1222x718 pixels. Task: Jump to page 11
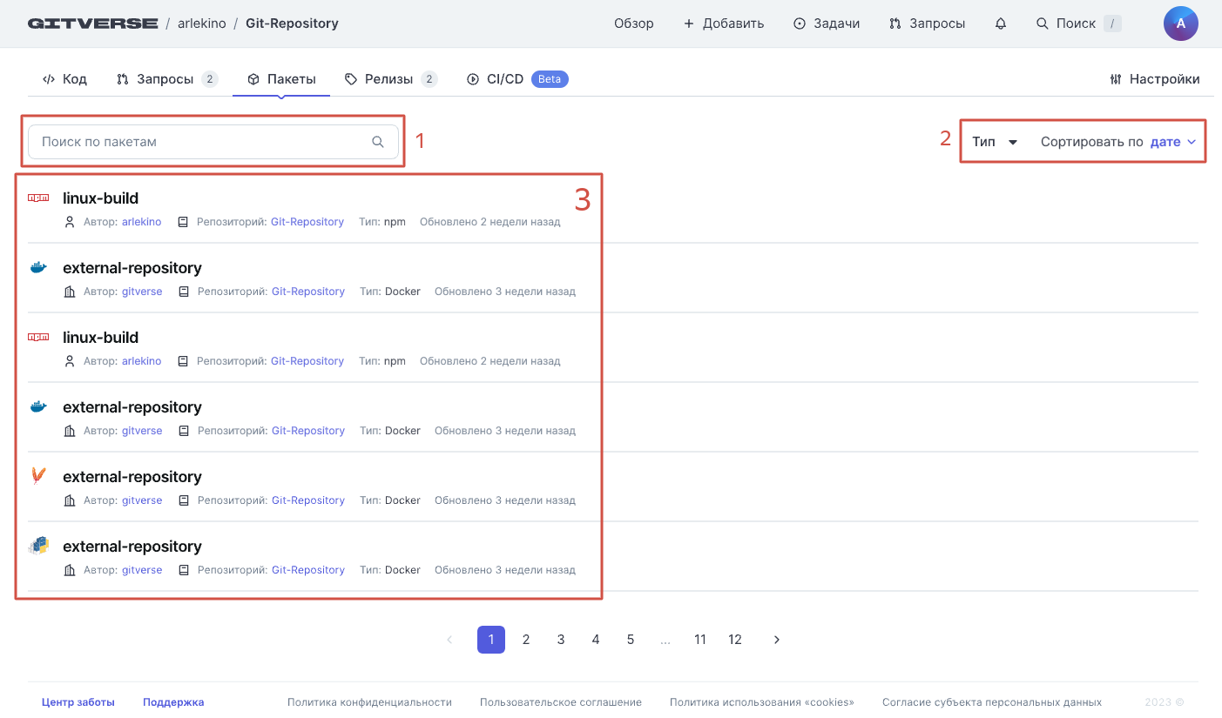(x=700, y=640)
